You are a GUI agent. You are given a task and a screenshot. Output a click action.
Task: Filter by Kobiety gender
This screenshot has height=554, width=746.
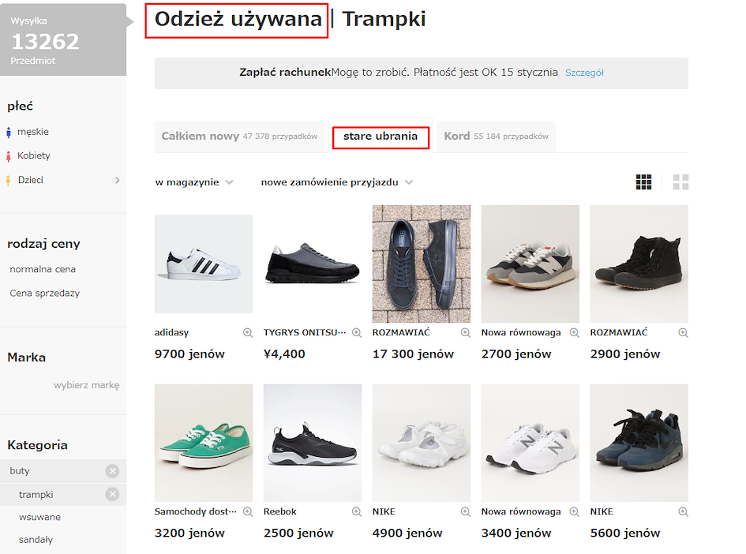click(34, 155)
